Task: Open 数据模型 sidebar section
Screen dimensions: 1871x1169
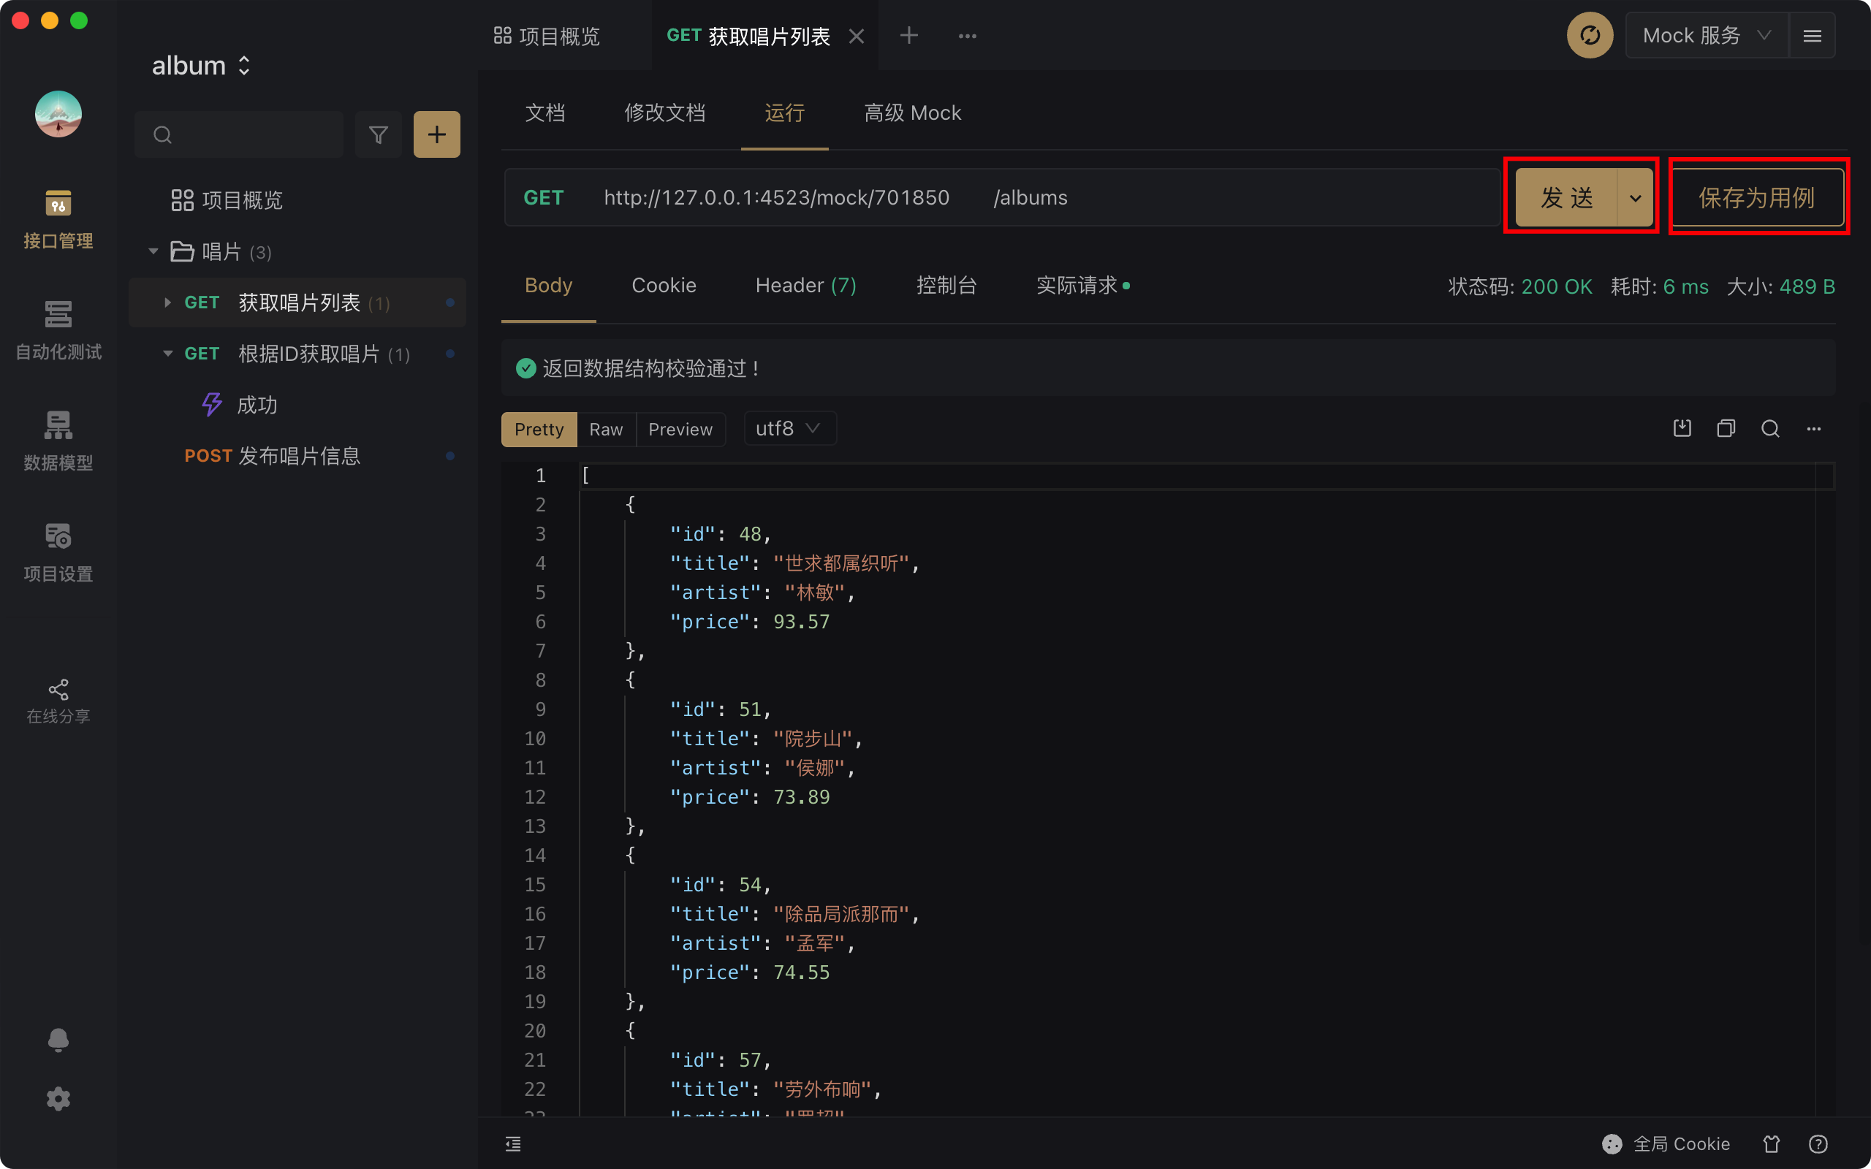Action: coord(58,441)
